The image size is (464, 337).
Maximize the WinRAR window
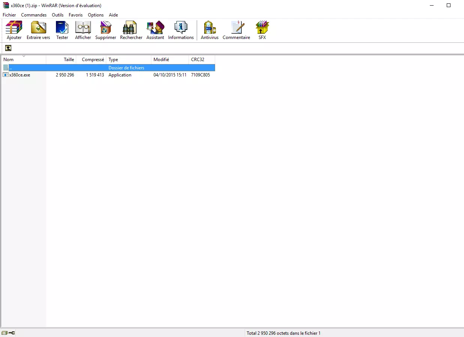click(x=449, y=5)
